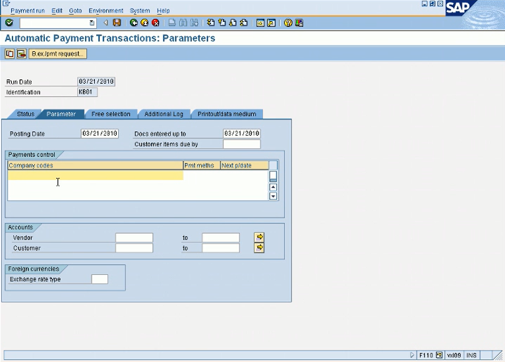Open the Help menu
The image size is (505, 362).
click(163, 11)
